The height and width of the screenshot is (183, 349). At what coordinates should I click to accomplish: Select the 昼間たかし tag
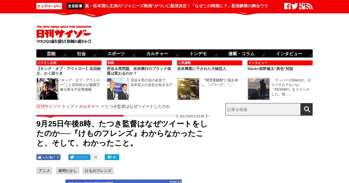pos(67,171)
